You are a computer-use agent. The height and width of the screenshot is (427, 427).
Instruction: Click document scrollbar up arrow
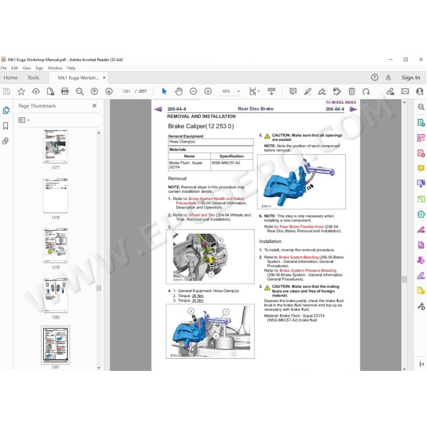pos(404,102)
